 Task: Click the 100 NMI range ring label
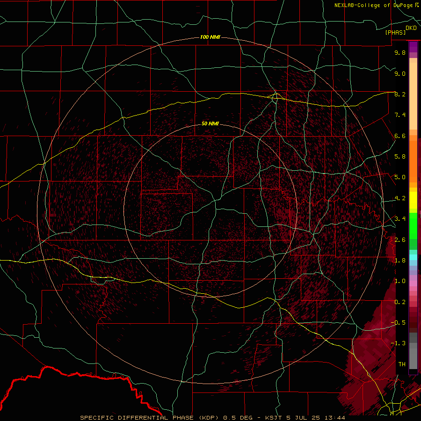click(x=210, y=37)
